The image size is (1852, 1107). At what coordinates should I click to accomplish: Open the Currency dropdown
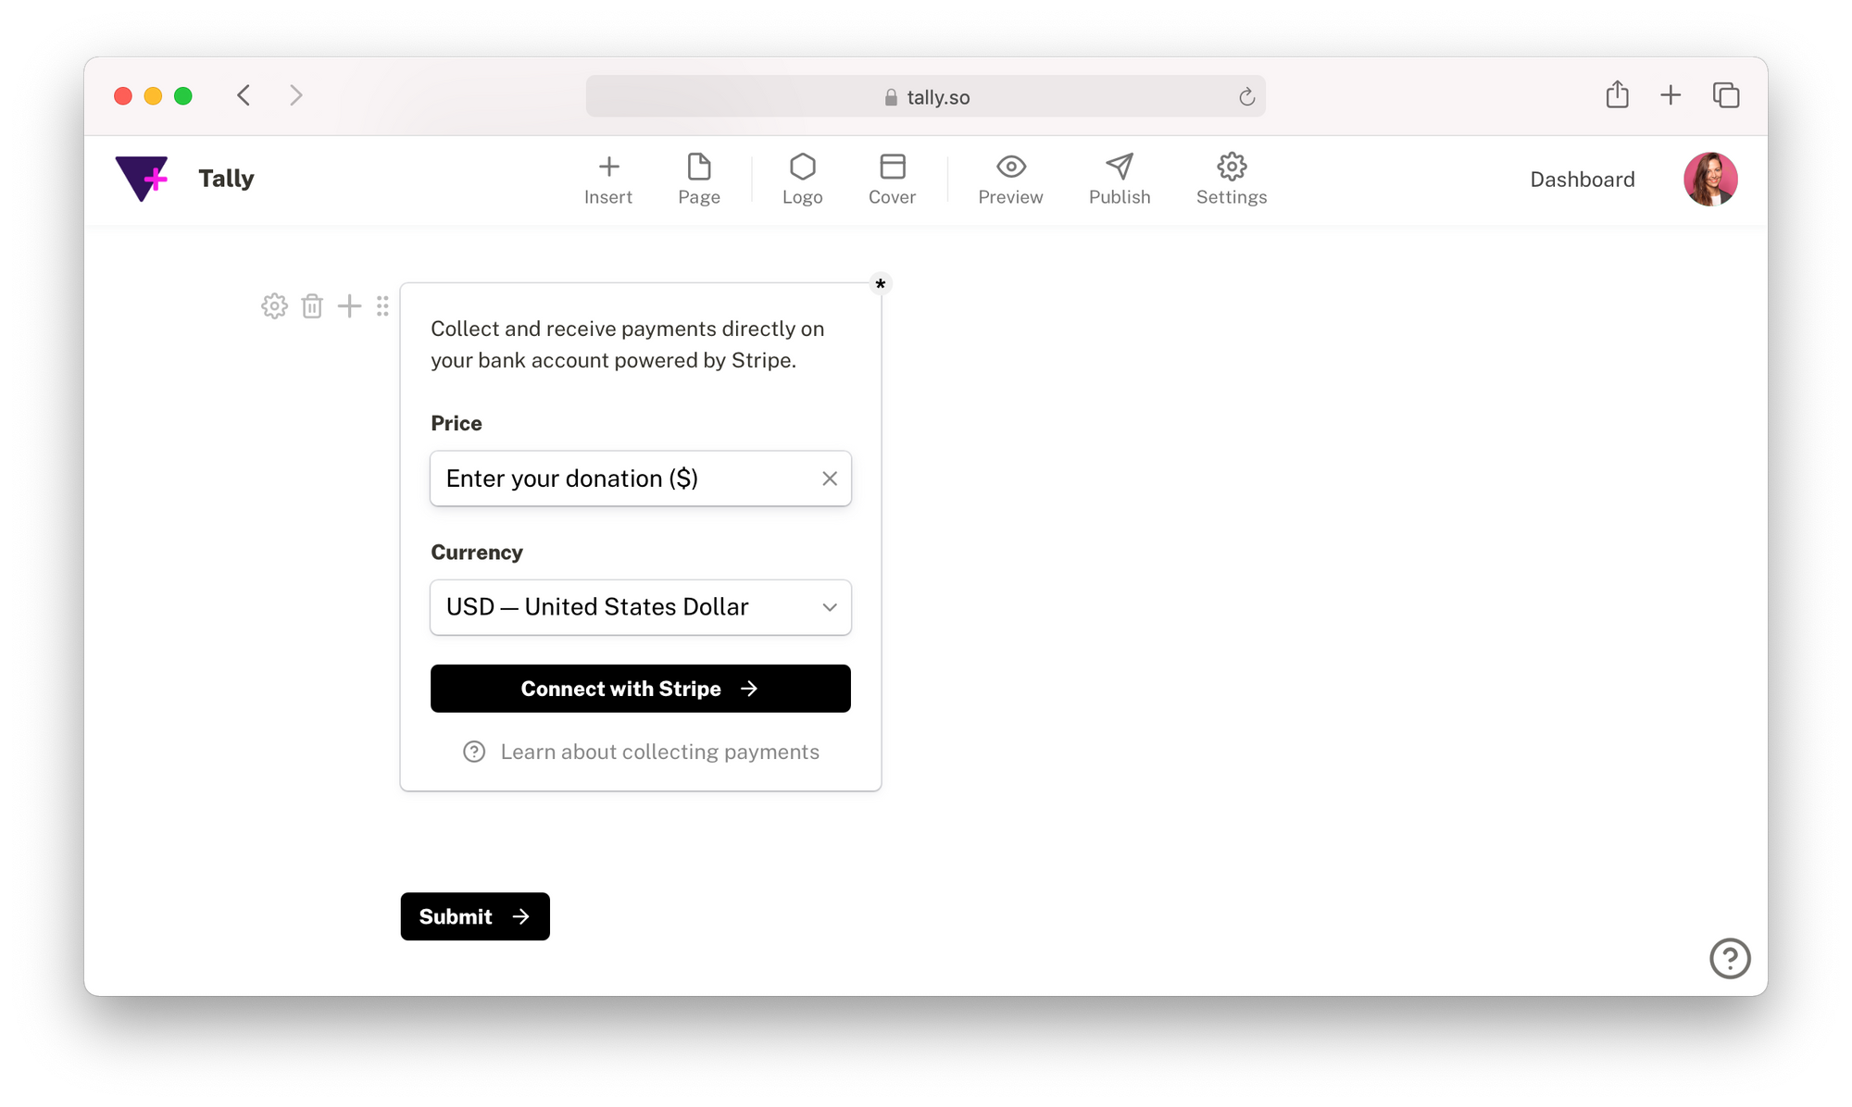641,607
